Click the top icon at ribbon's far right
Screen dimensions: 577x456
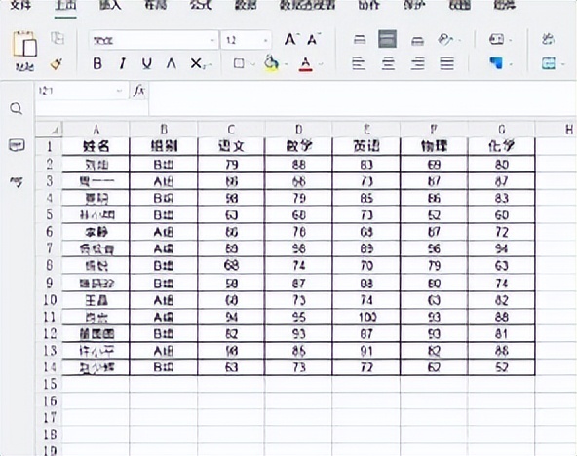click(x=549, y=39)
